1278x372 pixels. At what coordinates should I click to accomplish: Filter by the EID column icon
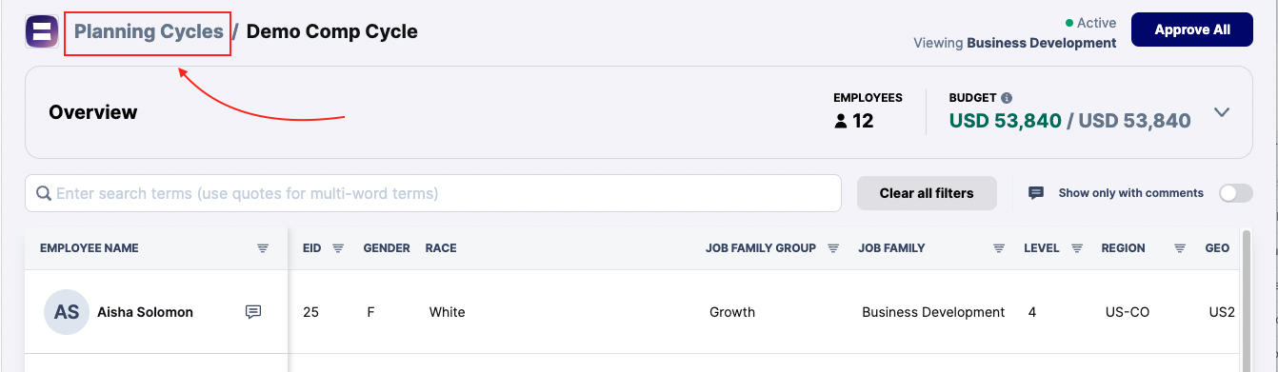pos(338,248)
